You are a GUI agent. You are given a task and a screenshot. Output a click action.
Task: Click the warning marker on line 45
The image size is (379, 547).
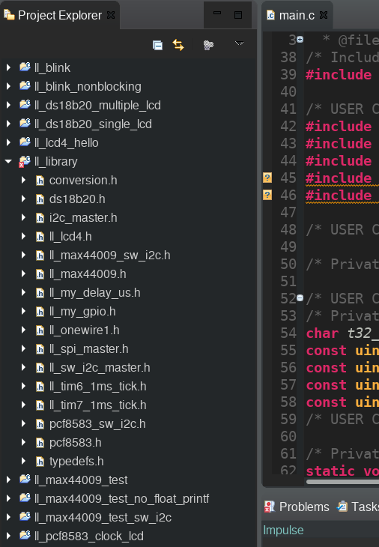(x=267, y=178)
